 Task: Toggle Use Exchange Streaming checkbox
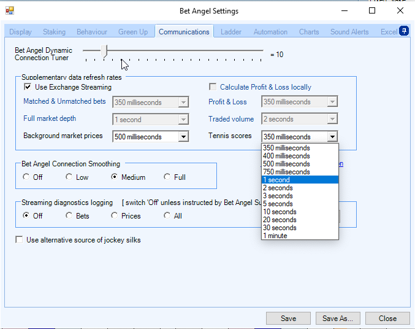tap(28, 87)
